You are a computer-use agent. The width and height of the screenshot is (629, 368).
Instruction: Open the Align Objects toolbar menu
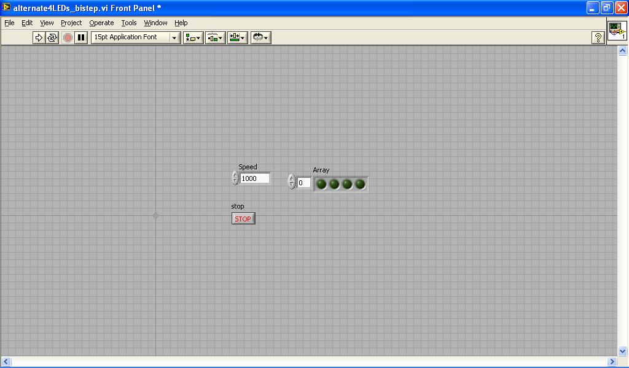click(x=193, y=37)
